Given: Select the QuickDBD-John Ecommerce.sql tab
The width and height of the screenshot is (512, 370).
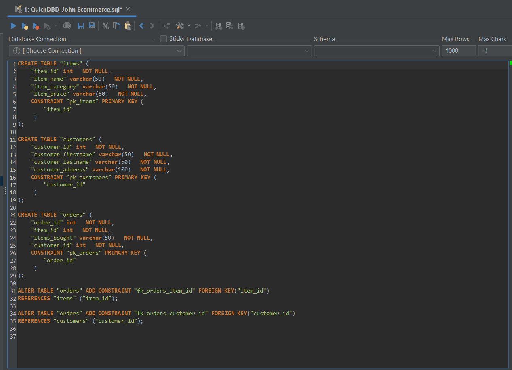Looking at the screenshot, I should pos(73,9).
